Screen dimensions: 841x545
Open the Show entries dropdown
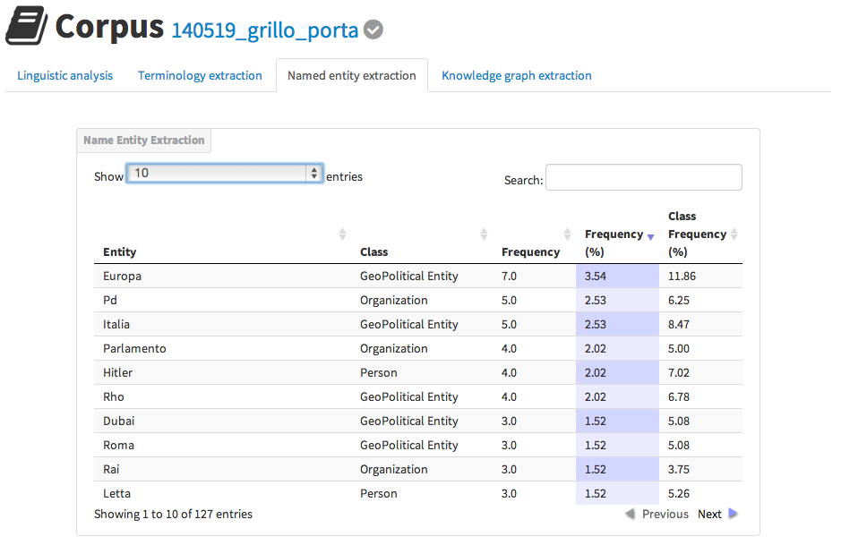tap(224, 173)
